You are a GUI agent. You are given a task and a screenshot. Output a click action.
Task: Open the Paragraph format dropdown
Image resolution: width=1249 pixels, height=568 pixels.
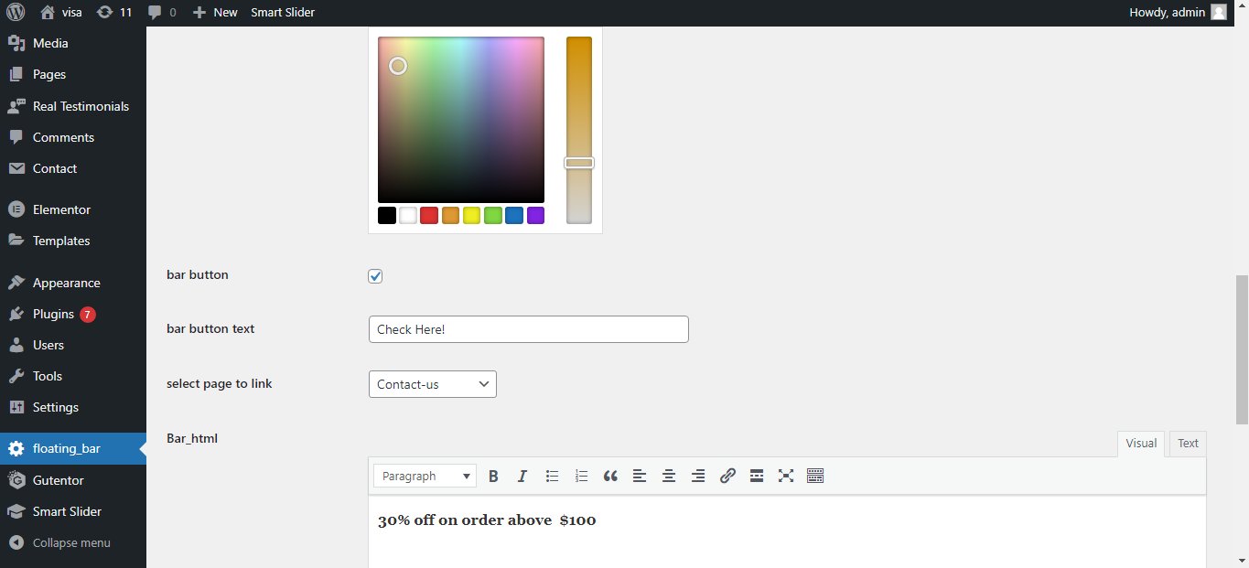[x=425, y=476]
